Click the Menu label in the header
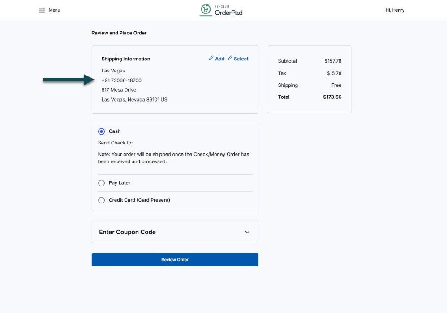This screenshot has height=313, width=447. (54, 10)
